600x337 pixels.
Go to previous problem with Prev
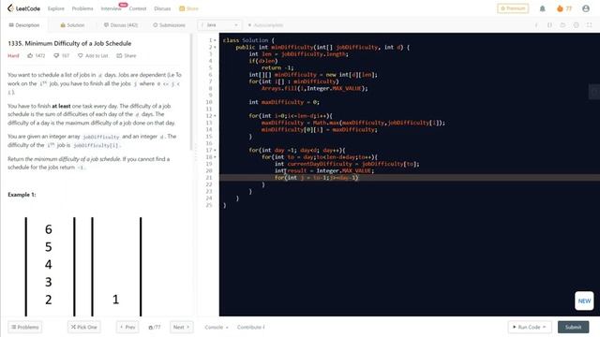point(127,327)
